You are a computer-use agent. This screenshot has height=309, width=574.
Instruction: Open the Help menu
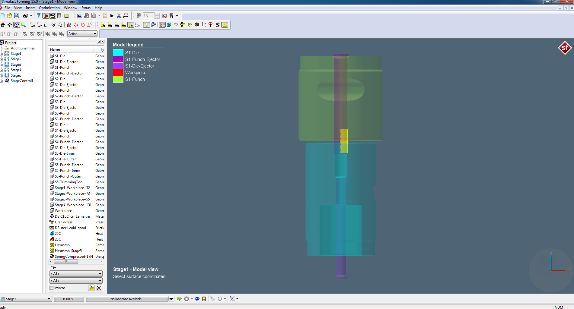click(x=98, y=8)
